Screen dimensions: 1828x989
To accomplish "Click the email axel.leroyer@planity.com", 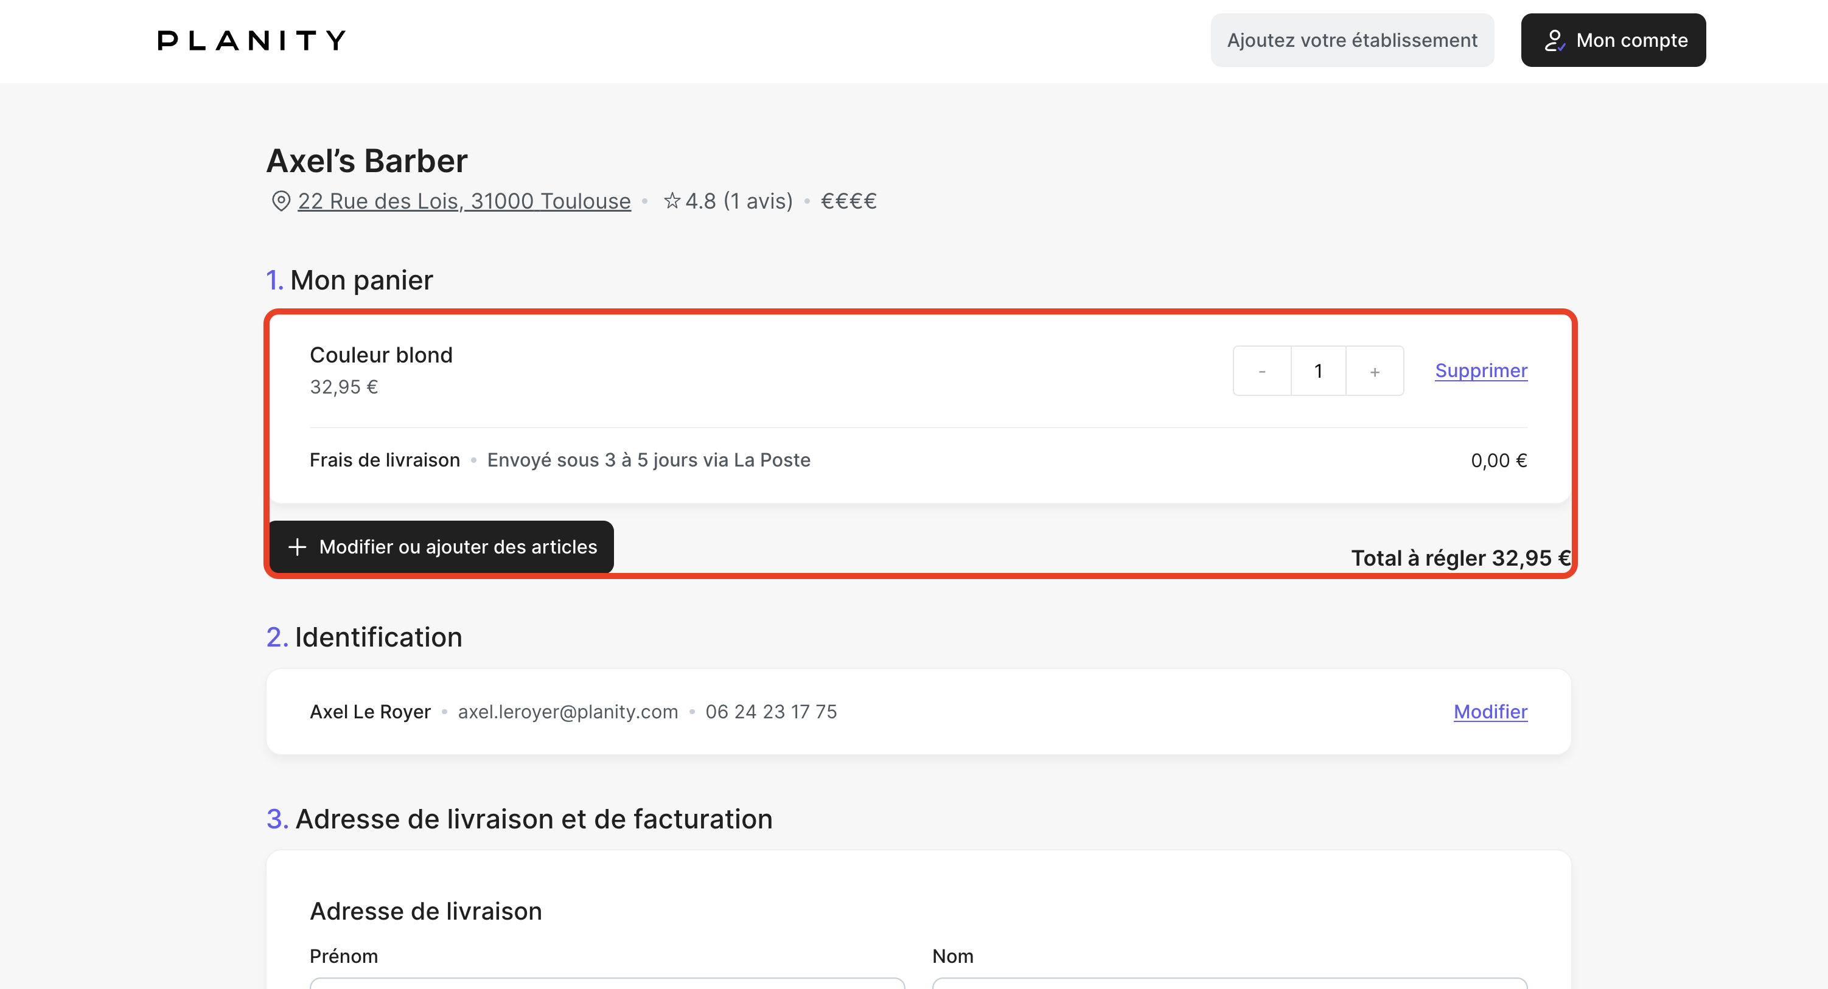I will (568, 712).
